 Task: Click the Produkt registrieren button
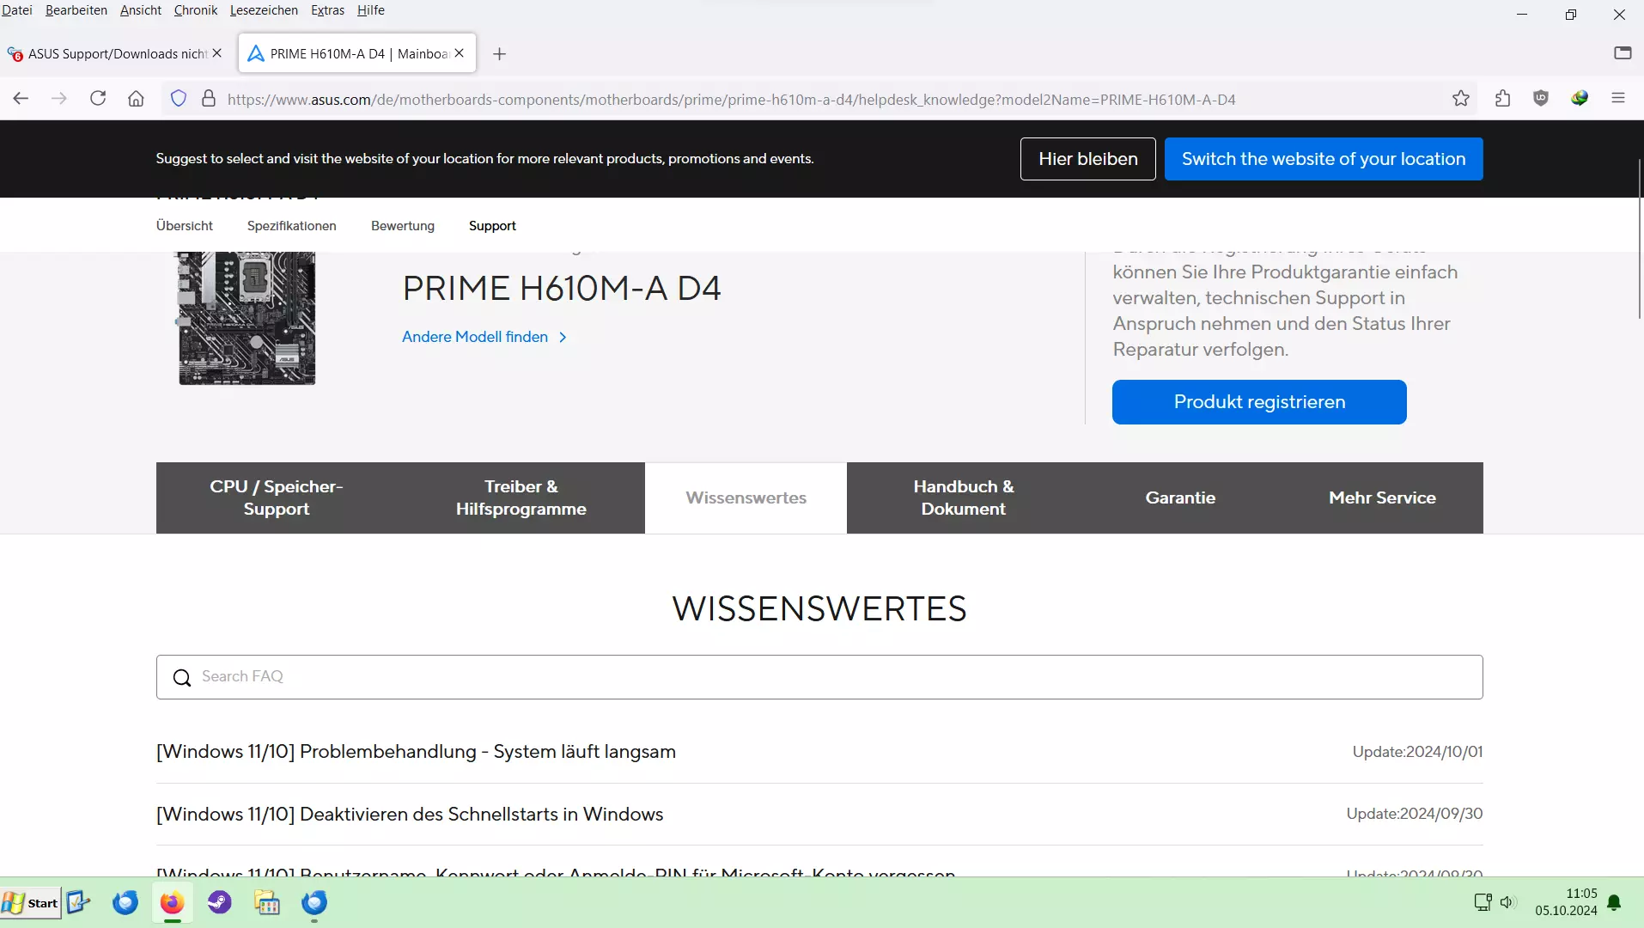(x=1259, y=402)
